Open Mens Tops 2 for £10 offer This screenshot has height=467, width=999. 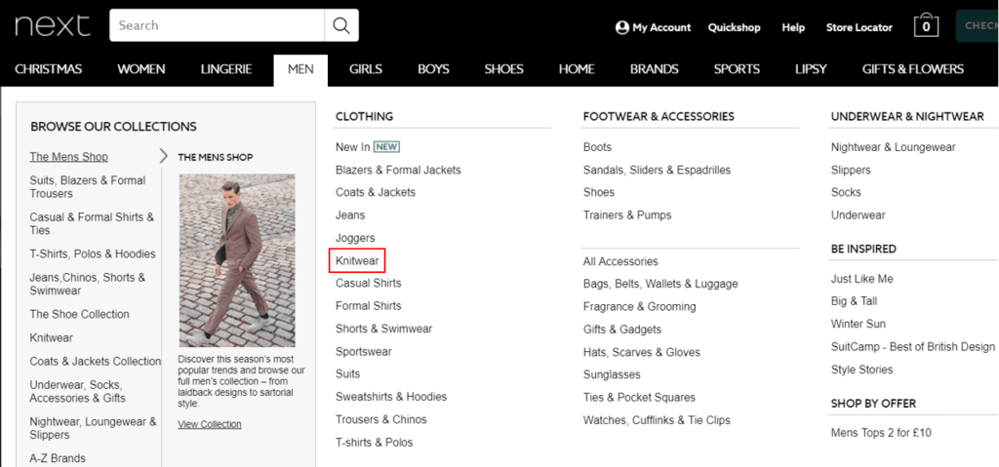point(881,433)
